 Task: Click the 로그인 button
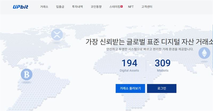tap(162, 88)
